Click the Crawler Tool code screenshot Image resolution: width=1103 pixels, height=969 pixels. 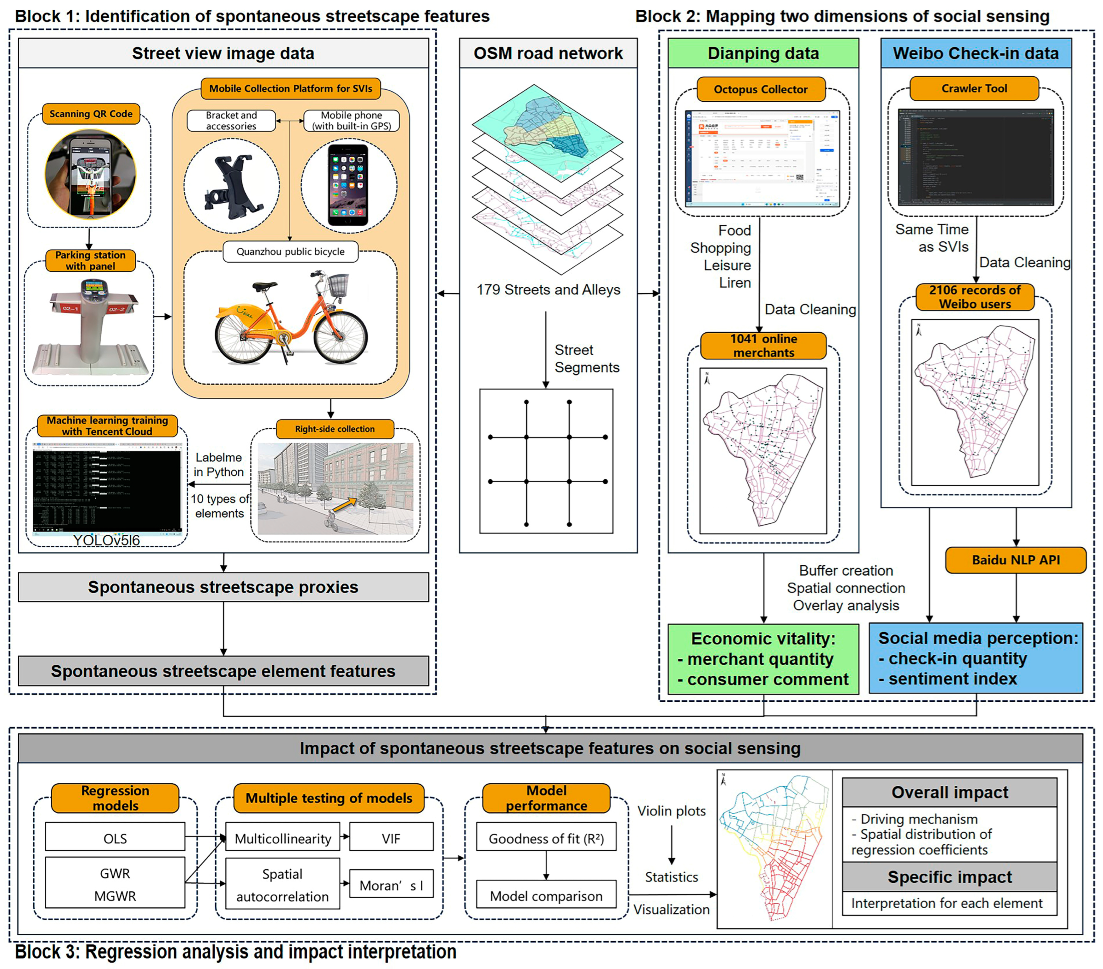pyautogui.click(x=975, y=157)
